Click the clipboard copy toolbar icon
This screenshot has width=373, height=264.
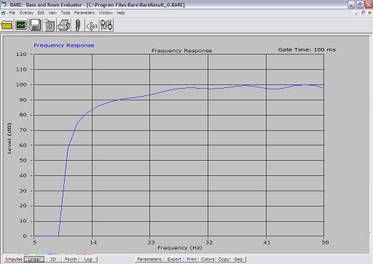tap(49, 25)
